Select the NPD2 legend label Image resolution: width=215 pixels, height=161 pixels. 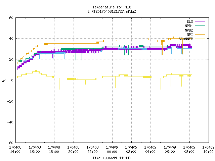point(189,30)
